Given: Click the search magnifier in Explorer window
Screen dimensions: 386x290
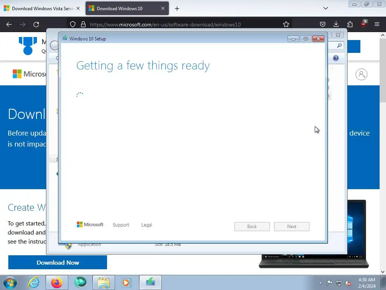Looking at the screenshot, I should point(339,45).
